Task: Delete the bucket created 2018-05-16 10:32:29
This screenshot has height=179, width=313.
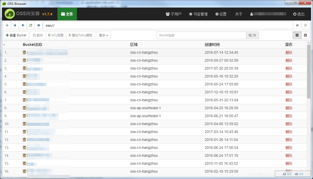Action: coord(289,76)
